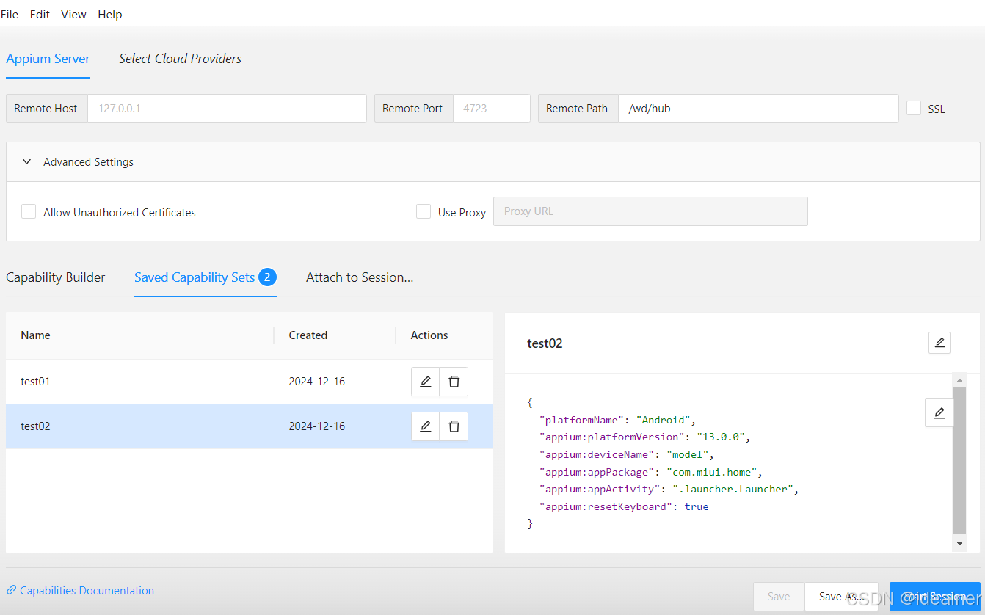Image resolution: width=985 pixels, height=615 pixels.
Task: Edit raw JSON capabilities with pencil icon
Action: (939, 413)
